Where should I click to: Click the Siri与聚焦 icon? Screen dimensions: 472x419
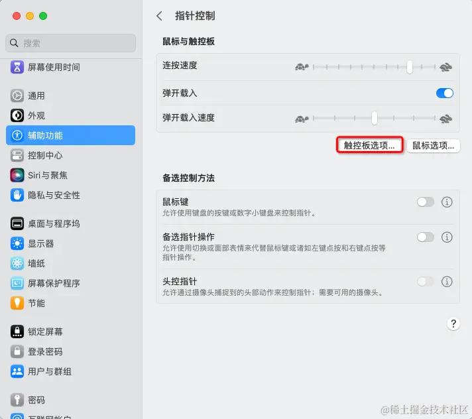click(x=17, y=175)
